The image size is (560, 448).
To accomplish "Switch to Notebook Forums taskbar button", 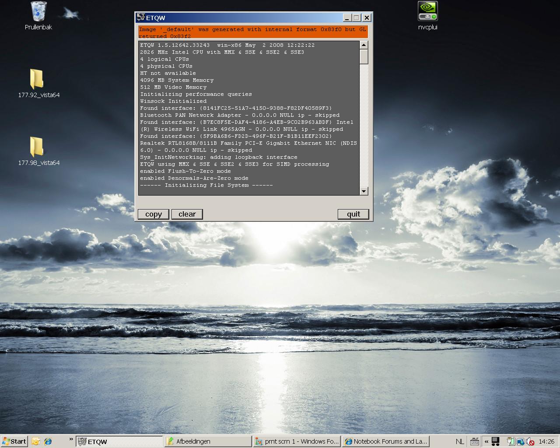I will (385, 441).
